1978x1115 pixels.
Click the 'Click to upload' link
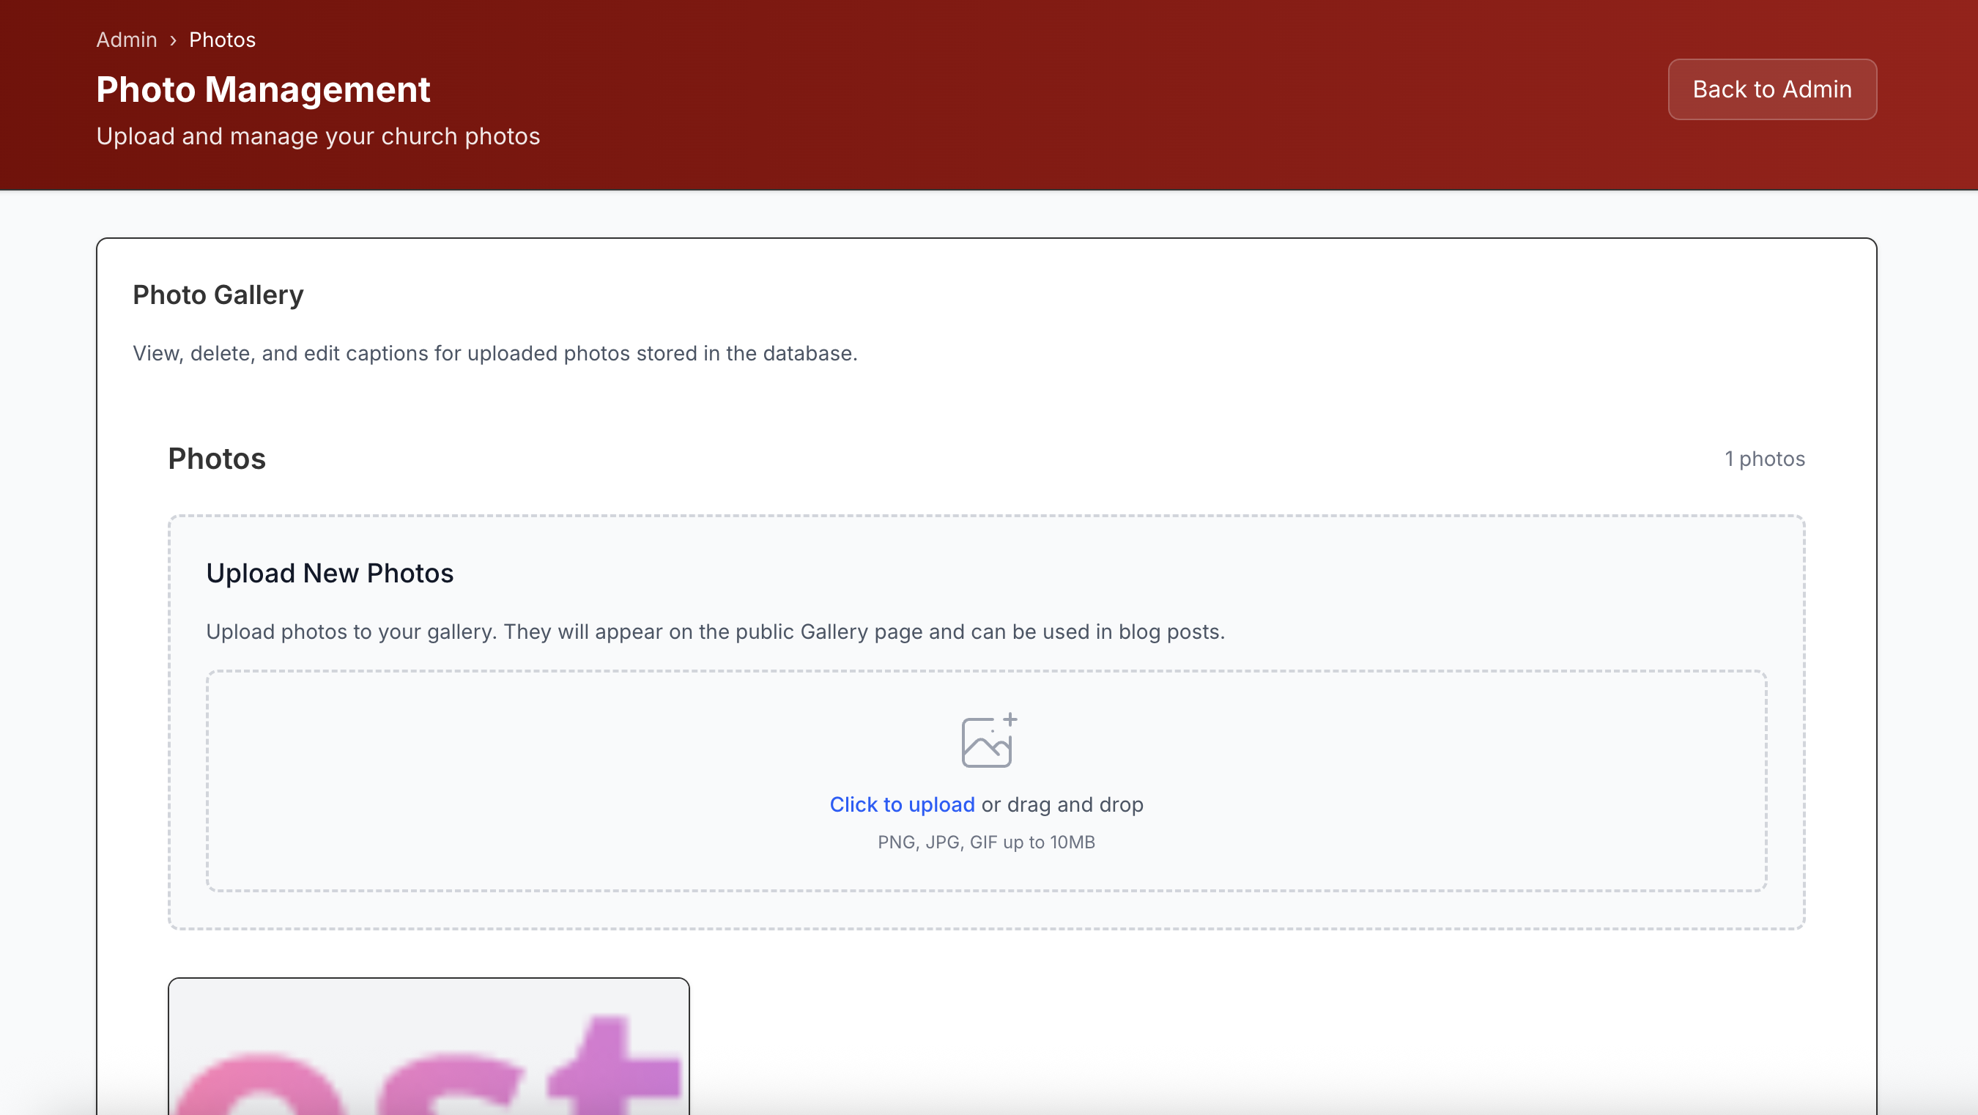(x=902, y=804)
